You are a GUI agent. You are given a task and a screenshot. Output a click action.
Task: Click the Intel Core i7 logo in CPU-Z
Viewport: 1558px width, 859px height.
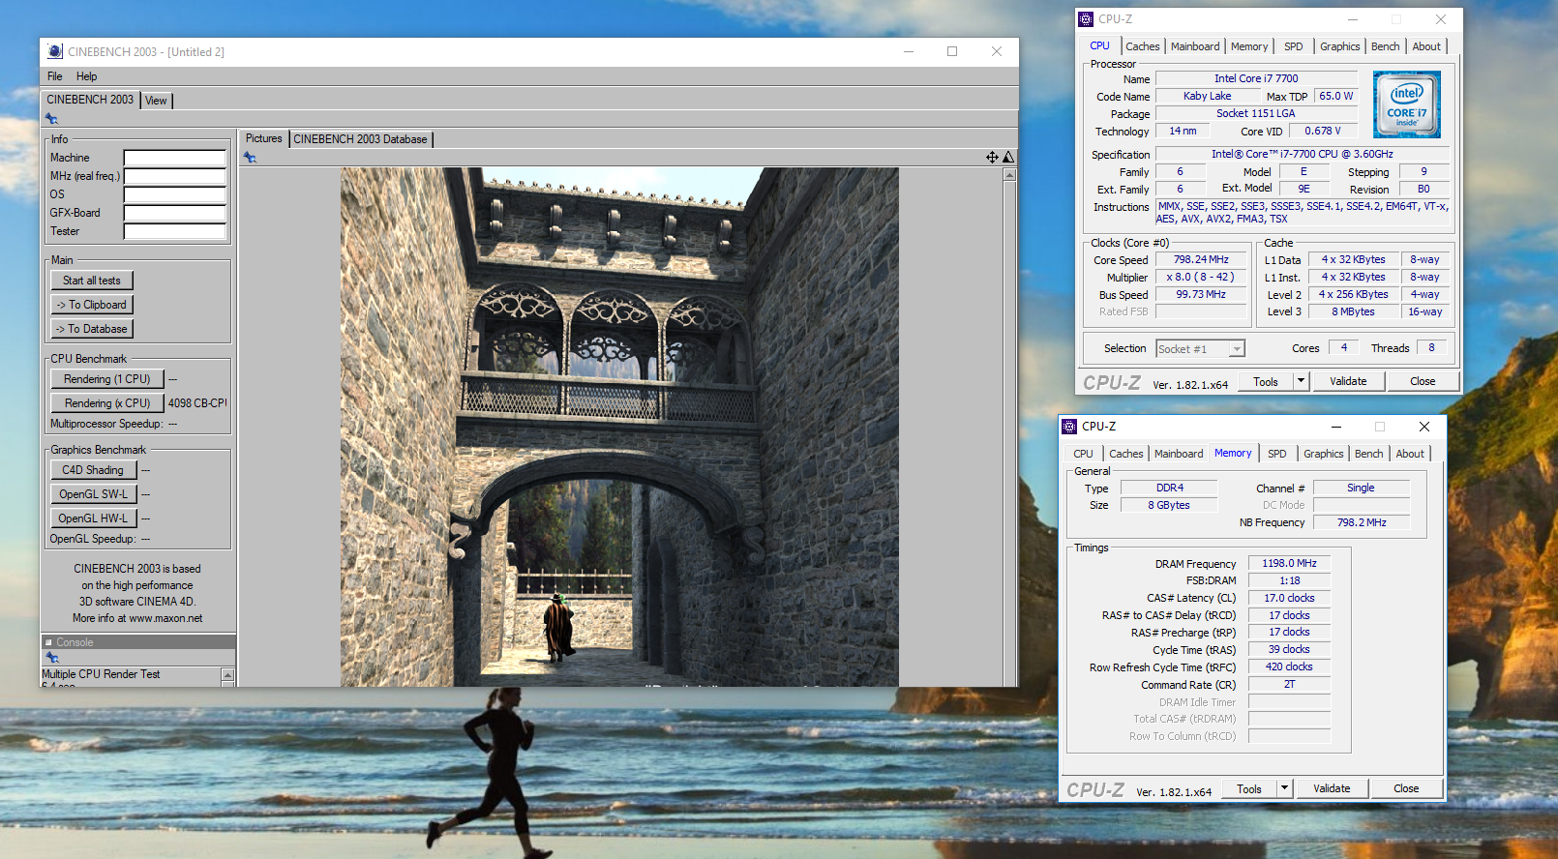[x=1407, y=104]
